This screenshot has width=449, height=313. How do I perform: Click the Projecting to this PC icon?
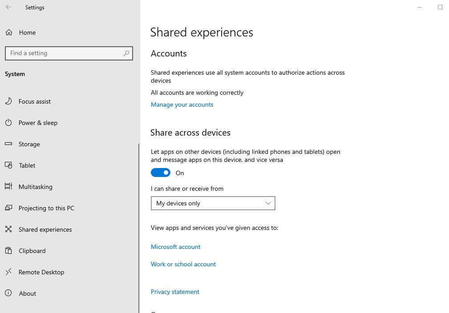coord(8,208)
